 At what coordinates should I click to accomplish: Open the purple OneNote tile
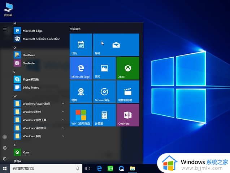(x=128, y=115)
